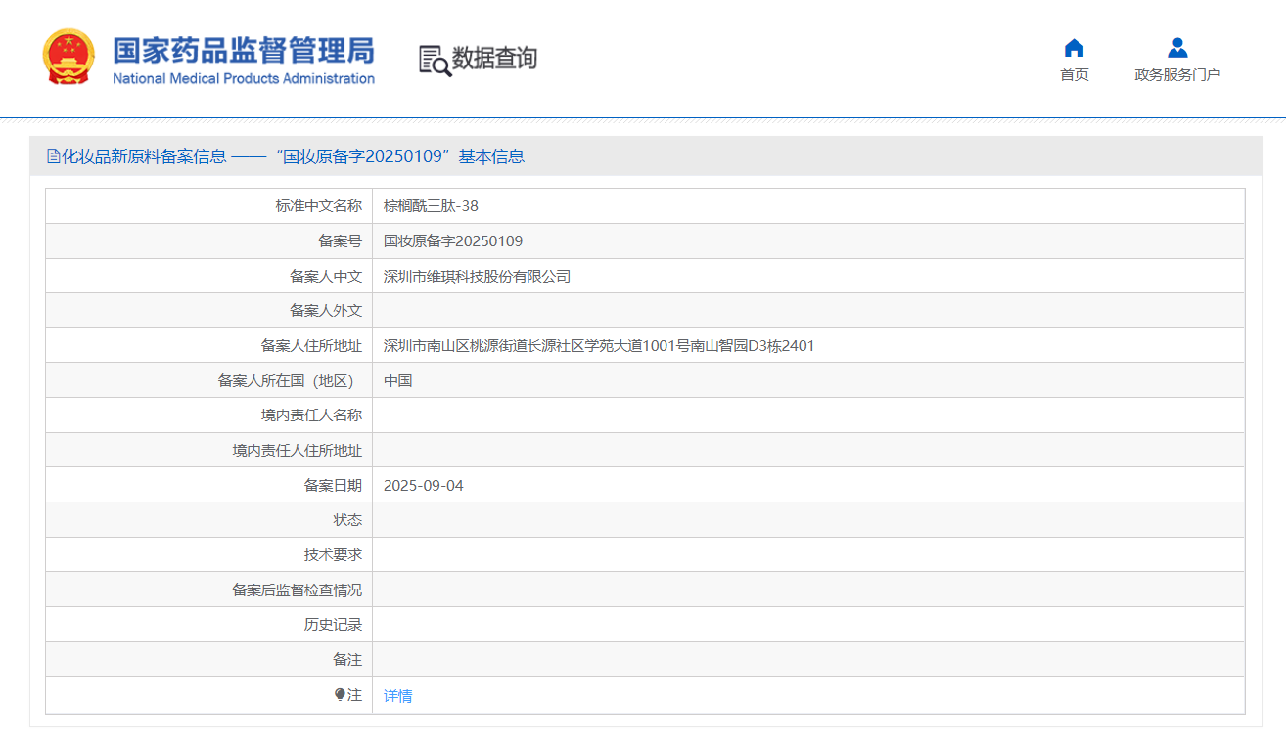1286x742 pixels.
Task: Select the date 2025-09-04
Action: click(424, 486)
